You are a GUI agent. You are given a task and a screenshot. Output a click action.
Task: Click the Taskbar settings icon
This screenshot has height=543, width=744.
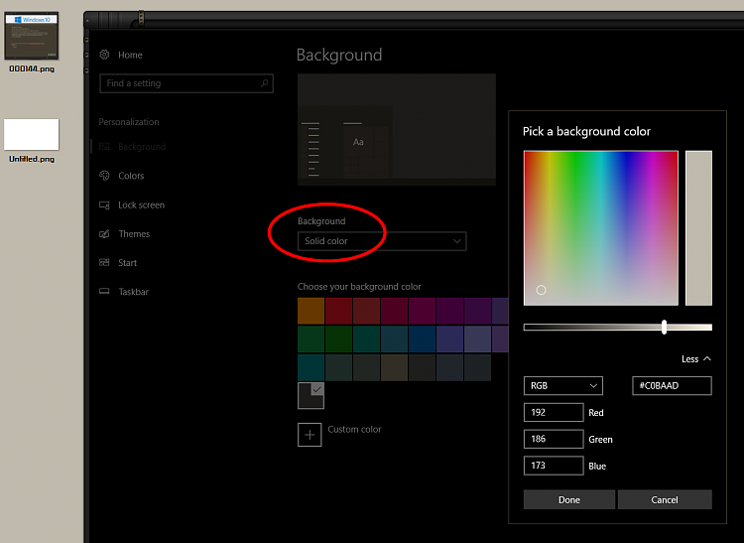click(105, 292)
